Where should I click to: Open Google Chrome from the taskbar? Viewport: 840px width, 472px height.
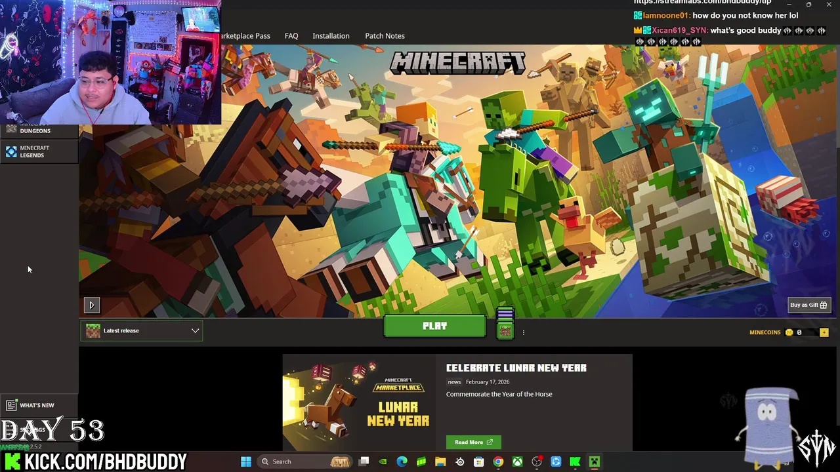[498, 462]
